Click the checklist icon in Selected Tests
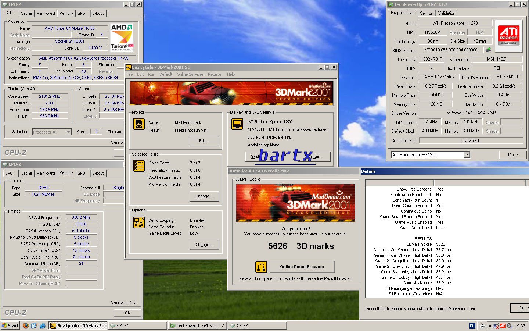The image size is (529, 331). (x=138, y=166)
